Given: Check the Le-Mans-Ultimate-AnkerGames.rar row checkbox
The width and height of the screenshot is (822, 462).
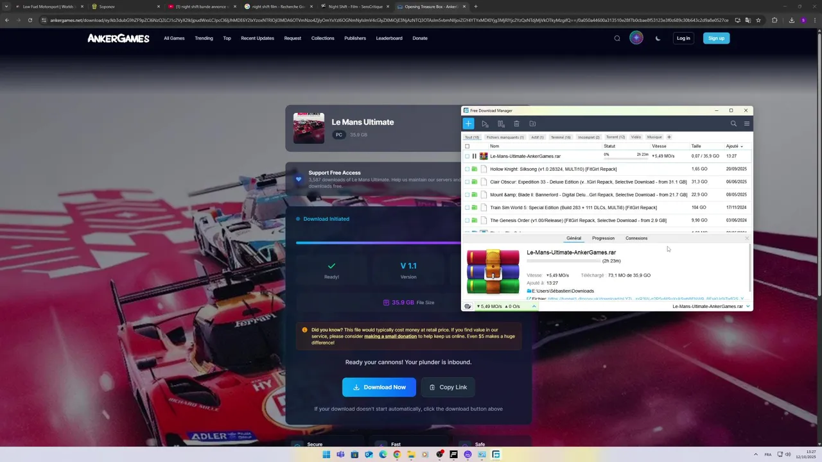Looking at the screenshot, I should (467, 156).
